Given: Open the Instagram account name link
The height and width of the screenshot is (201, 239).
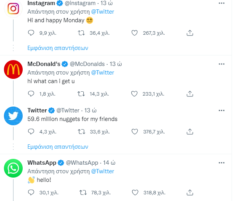Looking at the screenshot, I should pos(41,3).
